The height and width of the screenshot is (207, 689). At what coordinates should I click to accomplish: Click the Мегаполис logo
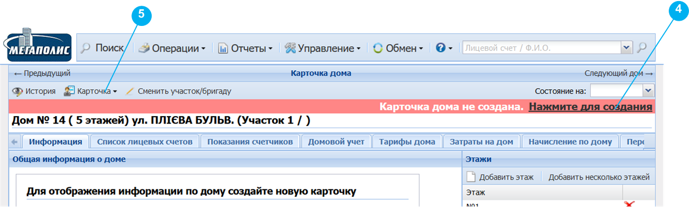click(39, 47)
